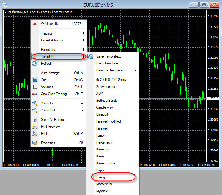Viewport: 222px width, 195px height.
Task: Apply the Dinapoli template
Action: pos(112,114)
